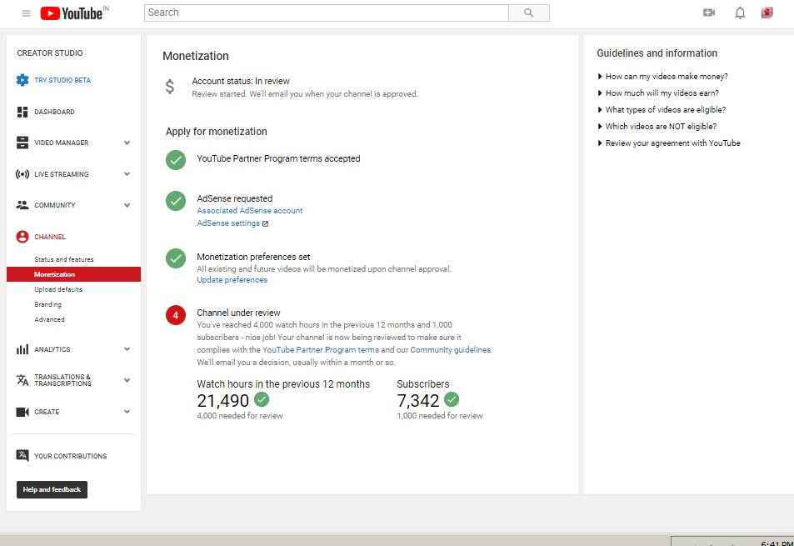This screenshot has width=794, height=546.
Task: Expand 'How can my videos make money?'
Action: tap(662, 77)
